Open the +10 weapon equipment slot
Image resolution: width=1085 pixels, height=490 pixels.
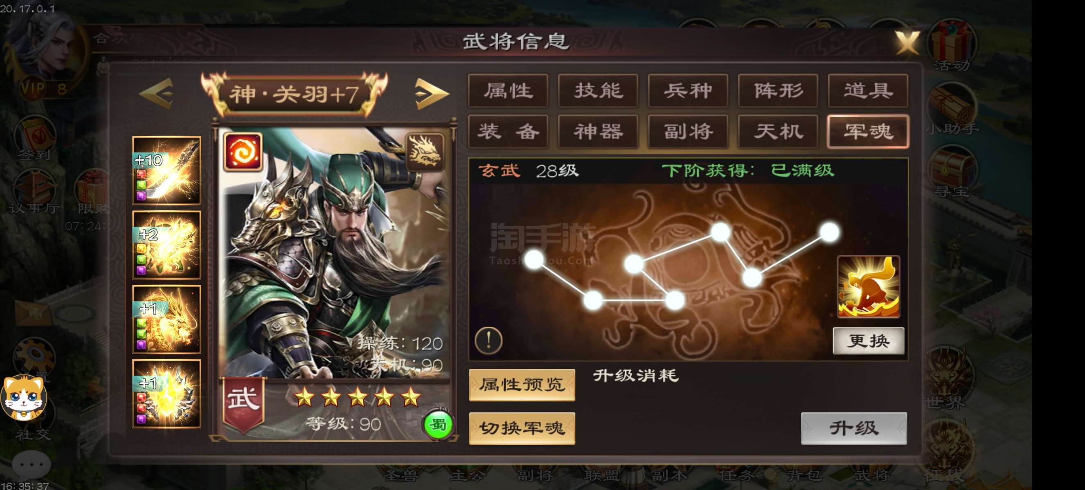(x=167, y=170)
